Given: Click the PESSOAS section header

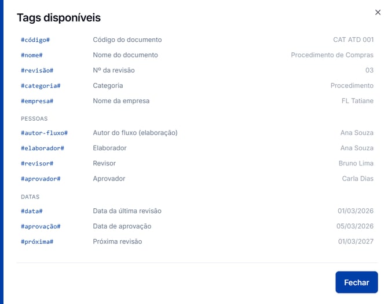Looking at the screenshot, I should click(34, 119).
